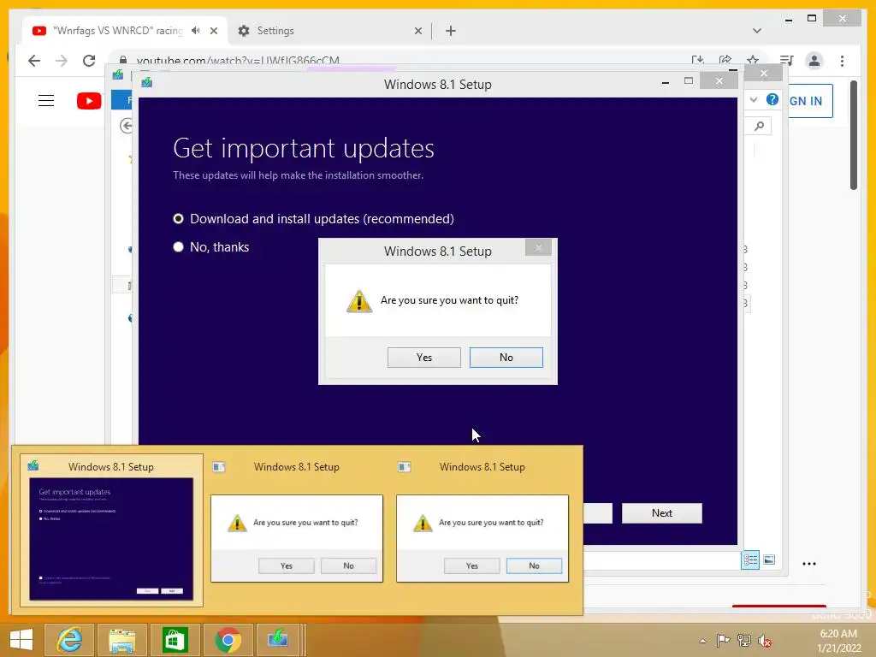Image resolution: width=876 pixels, height=657 pixels.
Task: Open Chrome media control icon
Action: point(787,61)
